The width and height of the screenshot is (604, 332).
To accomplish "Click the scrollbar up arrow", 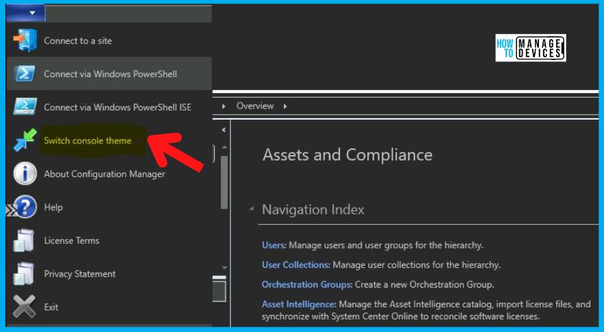I will pos(224,148).
